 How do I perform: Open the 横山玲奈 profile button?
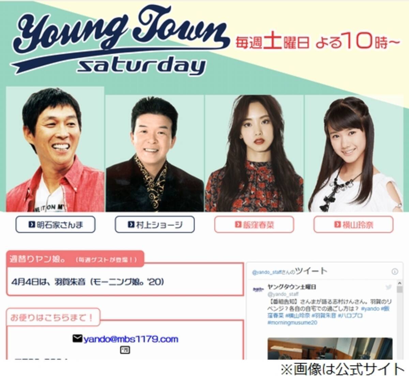point(353,224)
